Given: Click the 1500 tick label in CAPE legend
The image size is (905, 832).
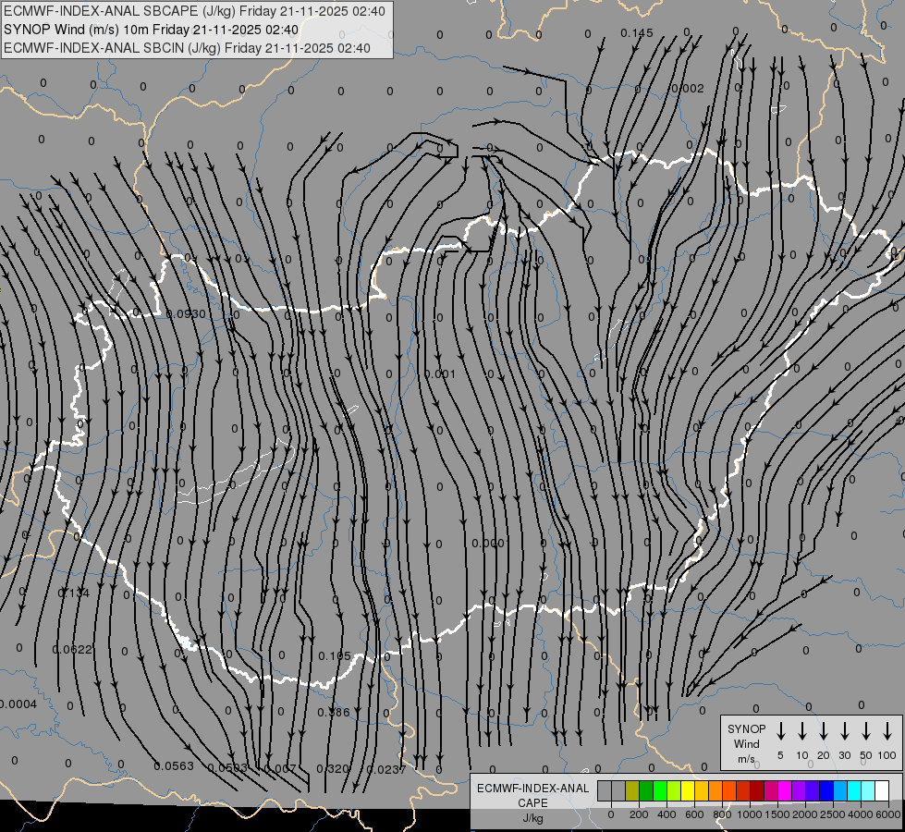Looking at the screenshot, I should (777, 814).
